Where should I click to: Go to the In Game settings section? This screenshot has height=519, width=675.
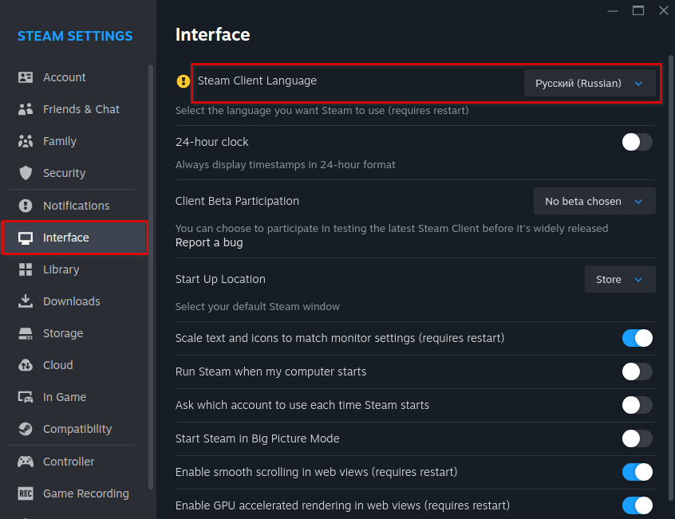coord(64,397)
